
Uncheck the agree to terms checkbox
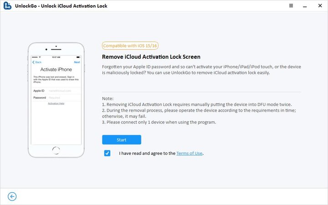107,153
